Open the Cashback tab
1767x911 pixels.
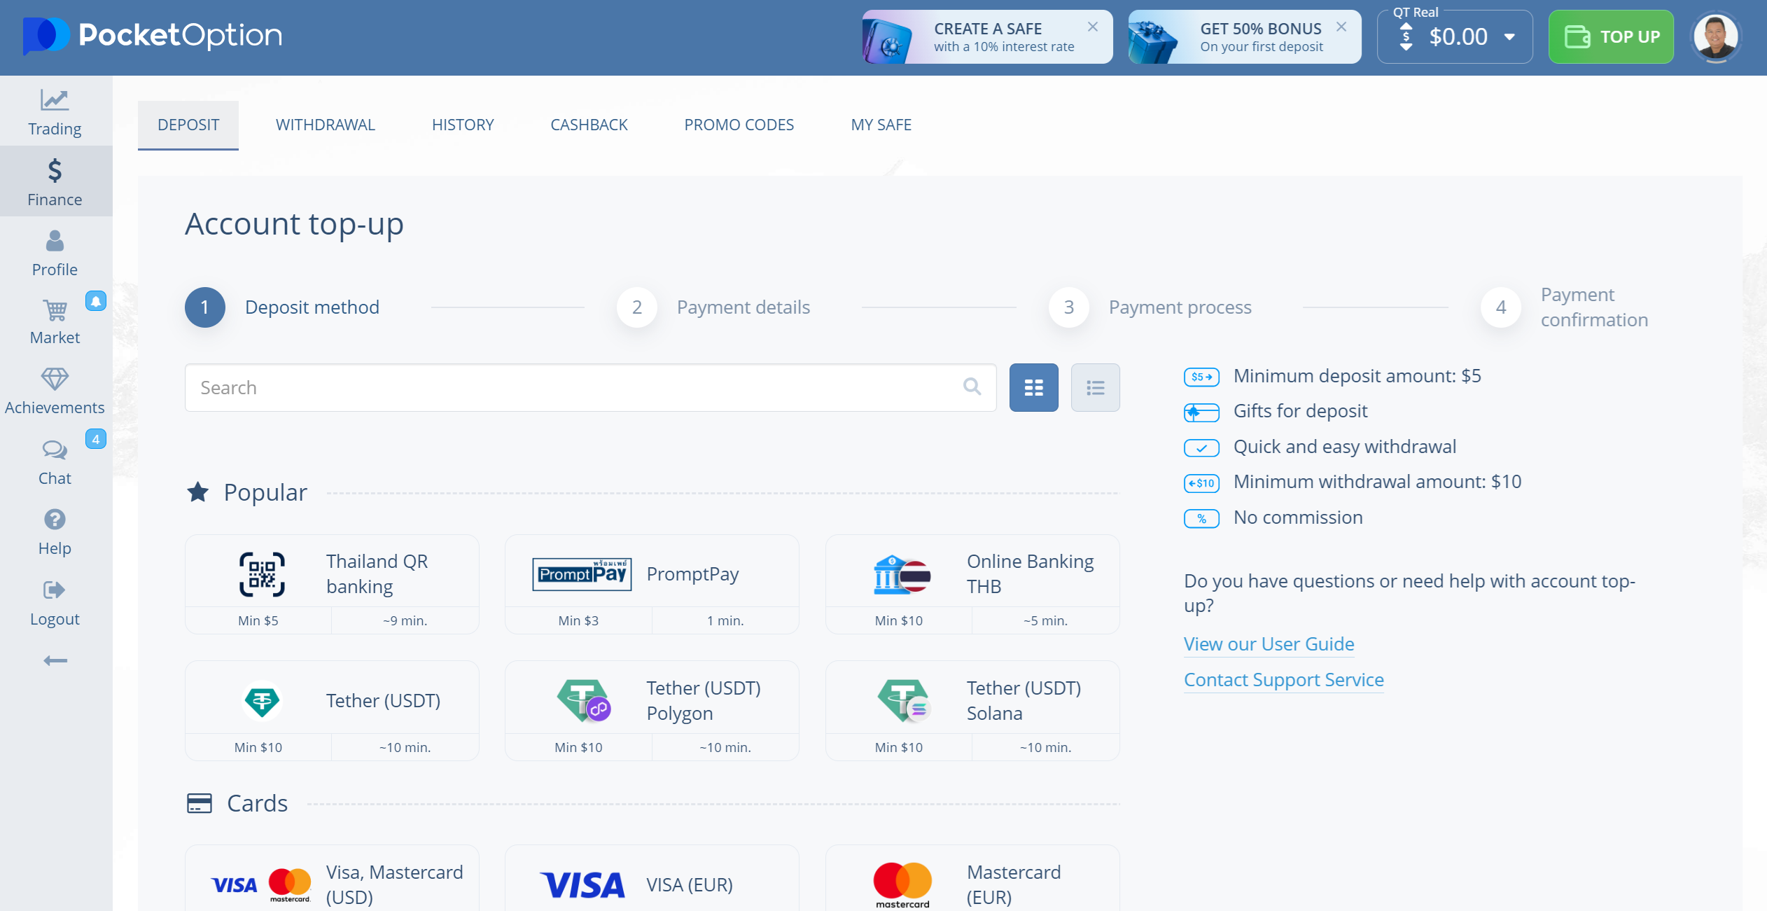[589, 125]
